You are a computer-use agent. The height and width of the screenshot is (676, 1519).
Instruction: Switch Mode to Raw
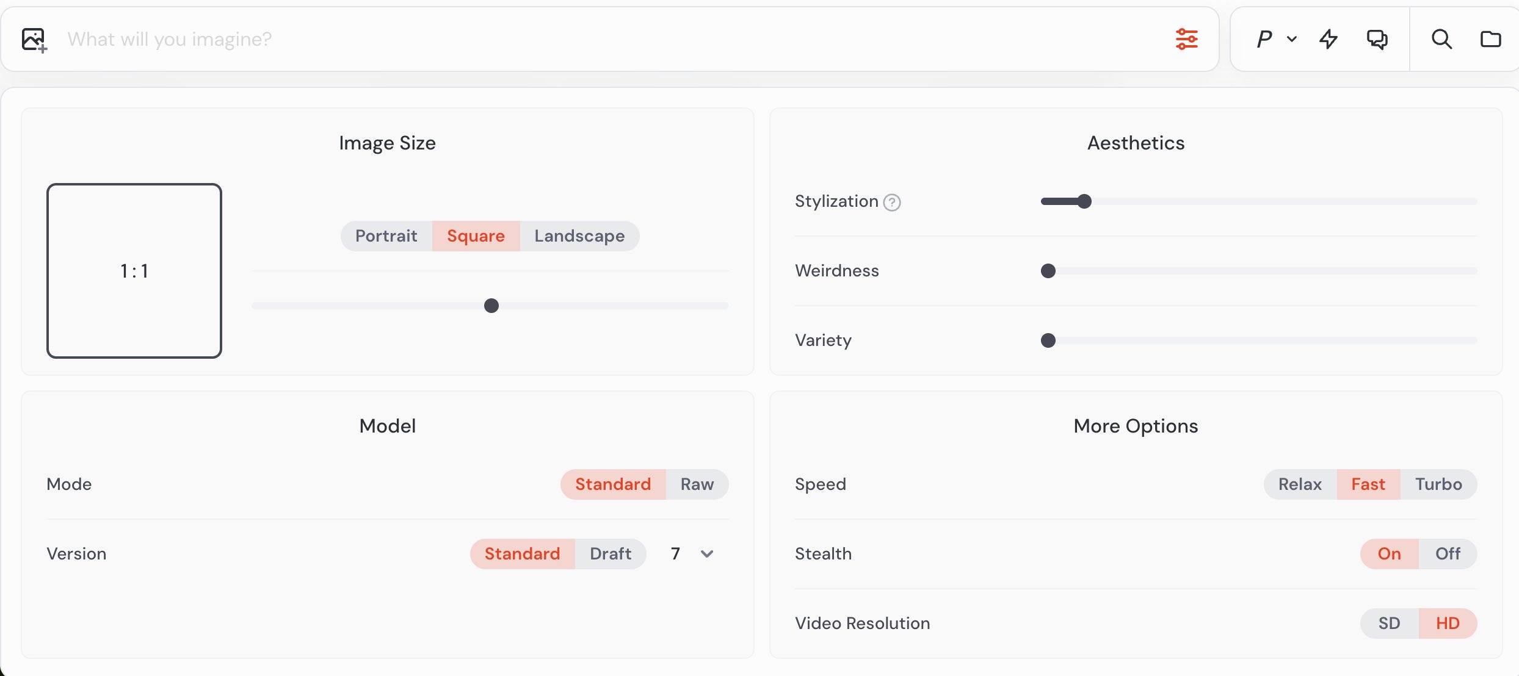(x=697, y=484)
